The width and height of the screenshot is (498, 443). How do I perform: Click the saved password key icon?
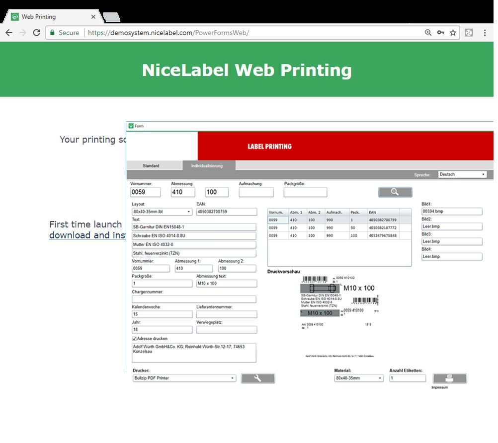pos(440,33)
